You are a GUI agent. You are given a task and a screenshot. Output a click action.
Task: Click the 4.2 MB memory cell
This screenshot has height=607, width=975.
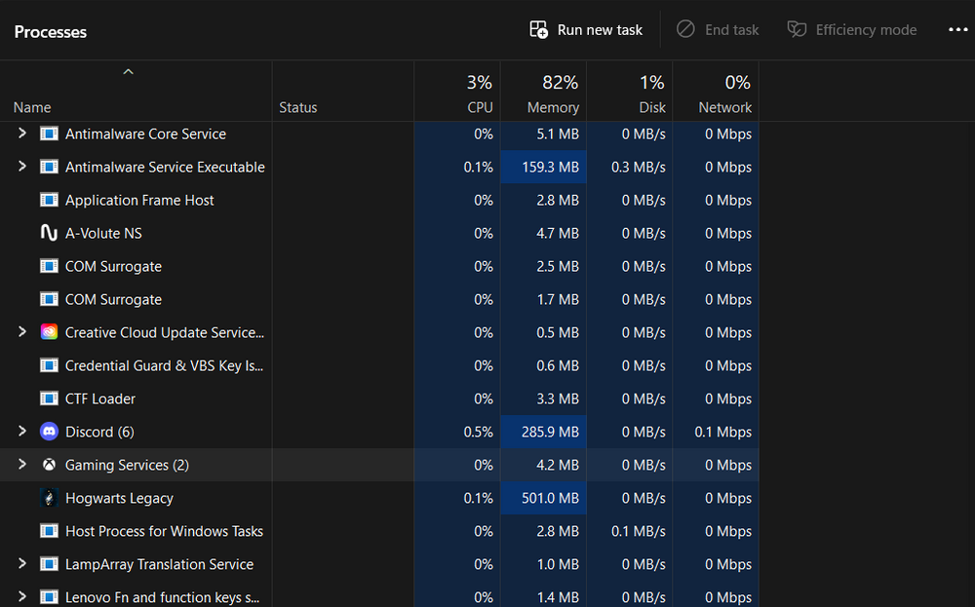pyautogui.click(x=543, y=465)
